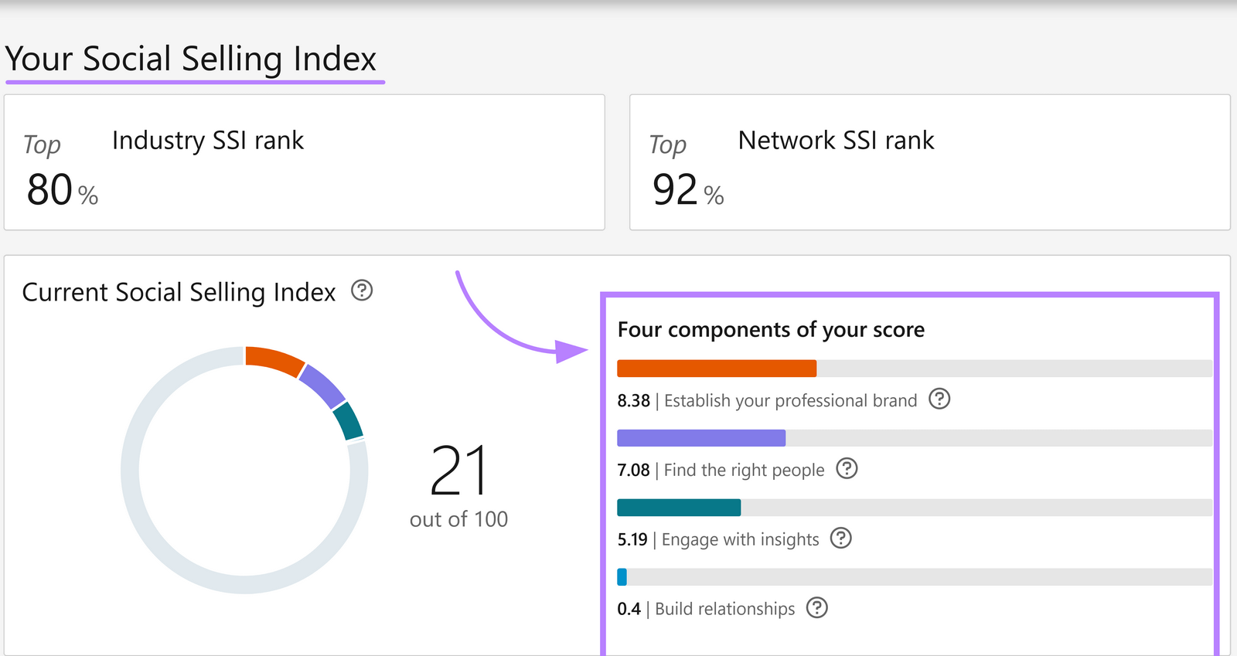Click the help icon beside Establish your professional brand

939,399
